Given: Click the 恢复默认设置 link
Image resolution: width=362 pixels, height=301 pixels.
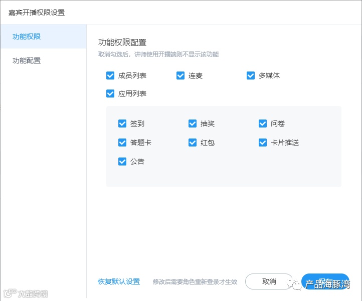Looking at the screenshot, I should pyautogui.click(x=119, y=281).
